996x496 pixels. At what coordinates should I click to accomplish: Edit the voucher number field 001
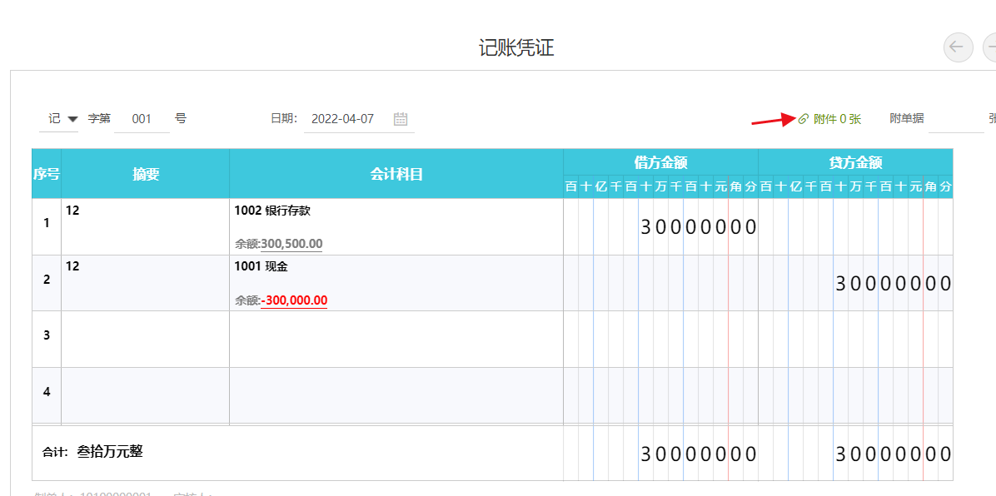click(142, 119)
